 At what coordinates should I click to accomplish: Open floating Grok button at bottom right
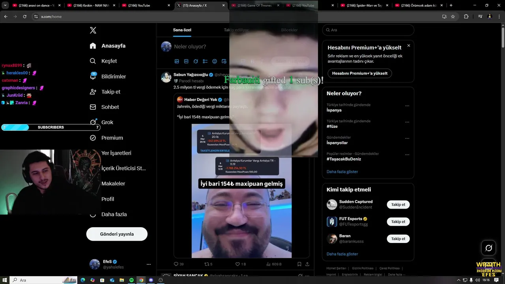489,248
